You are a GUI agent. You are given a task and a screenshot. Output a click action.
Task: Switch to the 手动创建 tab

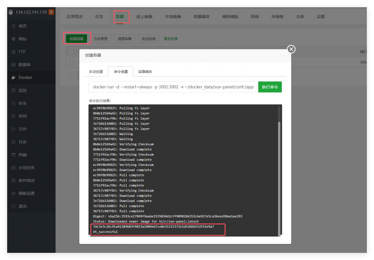tap(96, 72)
